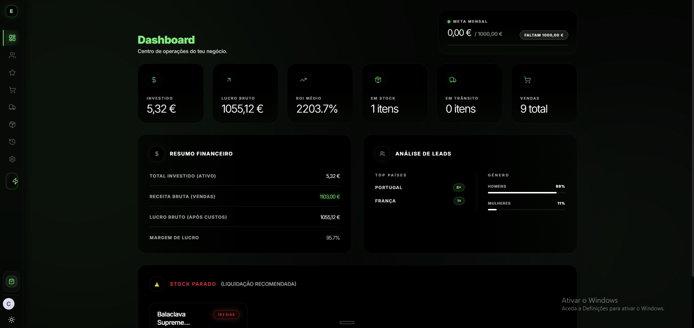
Task: Open the Balaclava Supreme stock item
Action: click(x=198, y=316)
